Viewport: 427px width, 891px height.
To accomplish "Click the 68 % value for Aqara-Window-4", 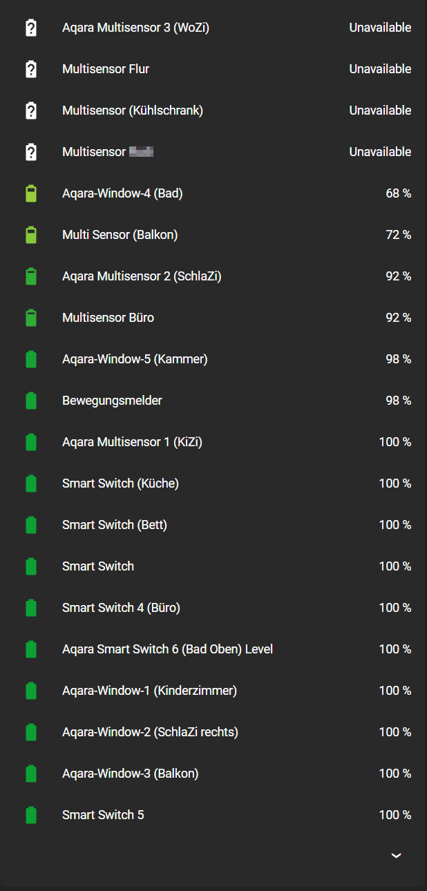I will (x=399, y=193).
